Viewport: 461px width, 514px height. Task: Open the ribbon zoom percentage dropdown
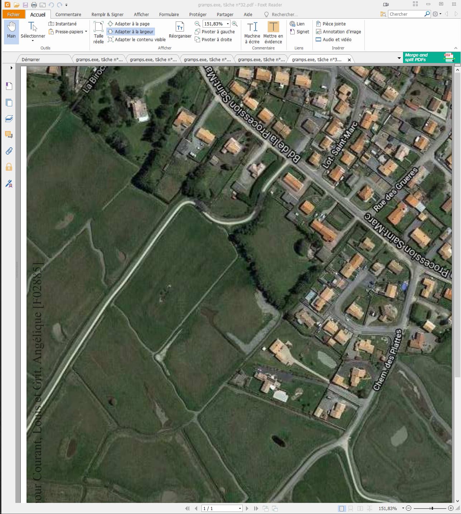228,24
